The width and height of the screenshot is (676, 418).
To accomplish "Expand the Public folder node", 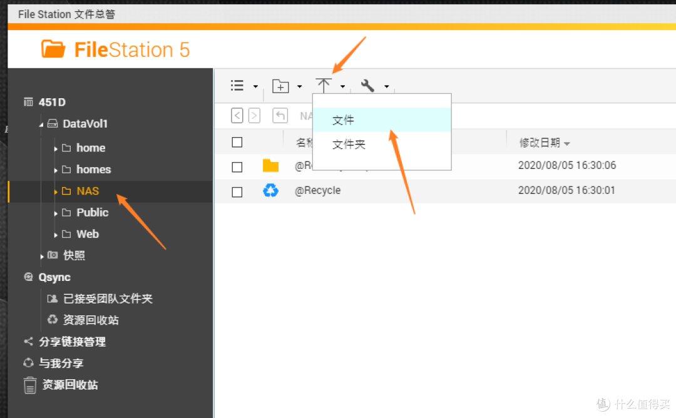I will point(56,213).
